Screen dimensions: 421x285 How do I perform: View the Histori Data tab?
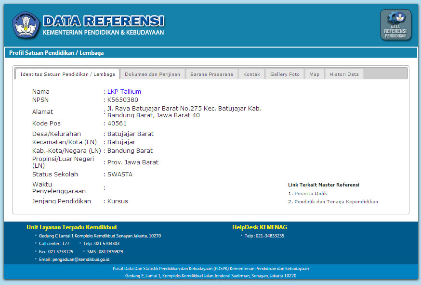tap(344, 74)
